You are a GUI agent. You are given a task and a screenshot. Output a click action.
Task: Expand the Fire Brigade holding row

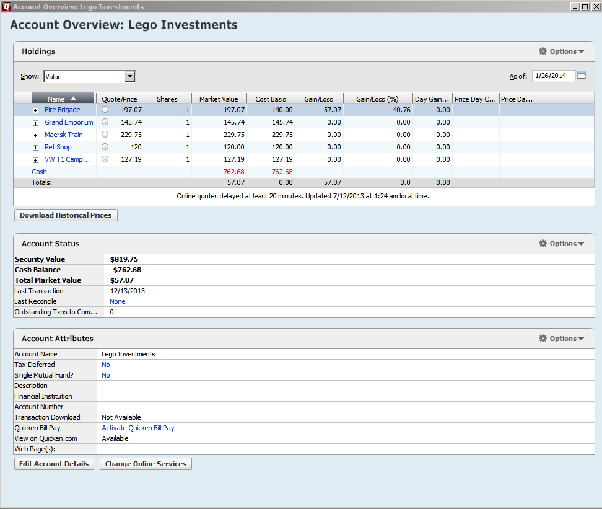coord(36,111)
